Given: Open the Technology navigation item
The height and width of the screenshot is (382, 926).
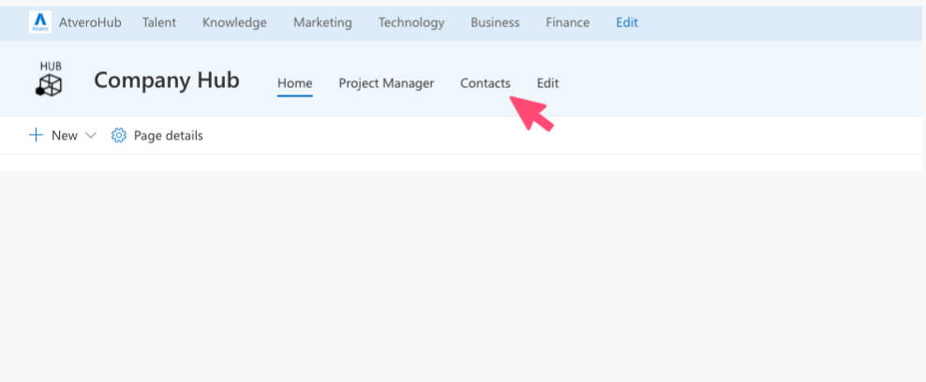Looking at the screenshot, I should coord(411,22).
